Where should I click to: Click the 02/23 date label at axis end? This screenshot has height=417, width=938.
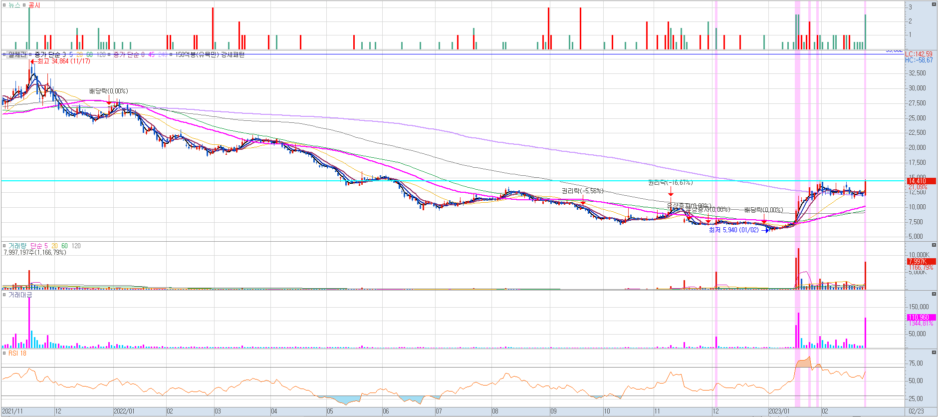(x=916, y=412)
